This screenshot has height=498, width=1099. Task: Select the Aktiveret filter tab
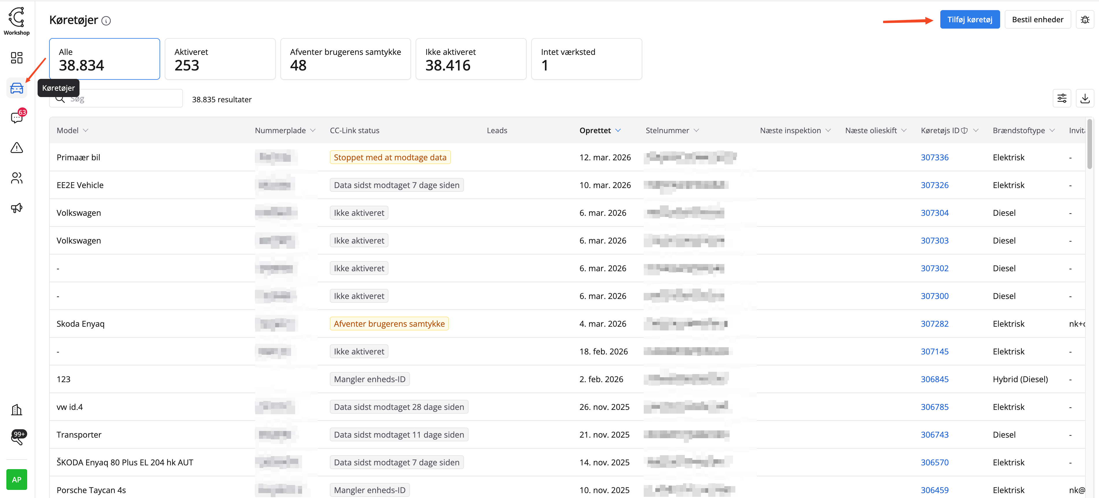point(220,59)
